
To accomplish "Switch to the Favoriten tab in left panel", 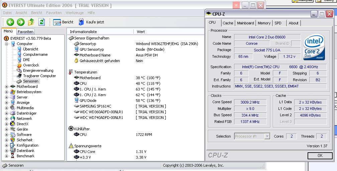I will pyautogui.click(x=25, y=32).
